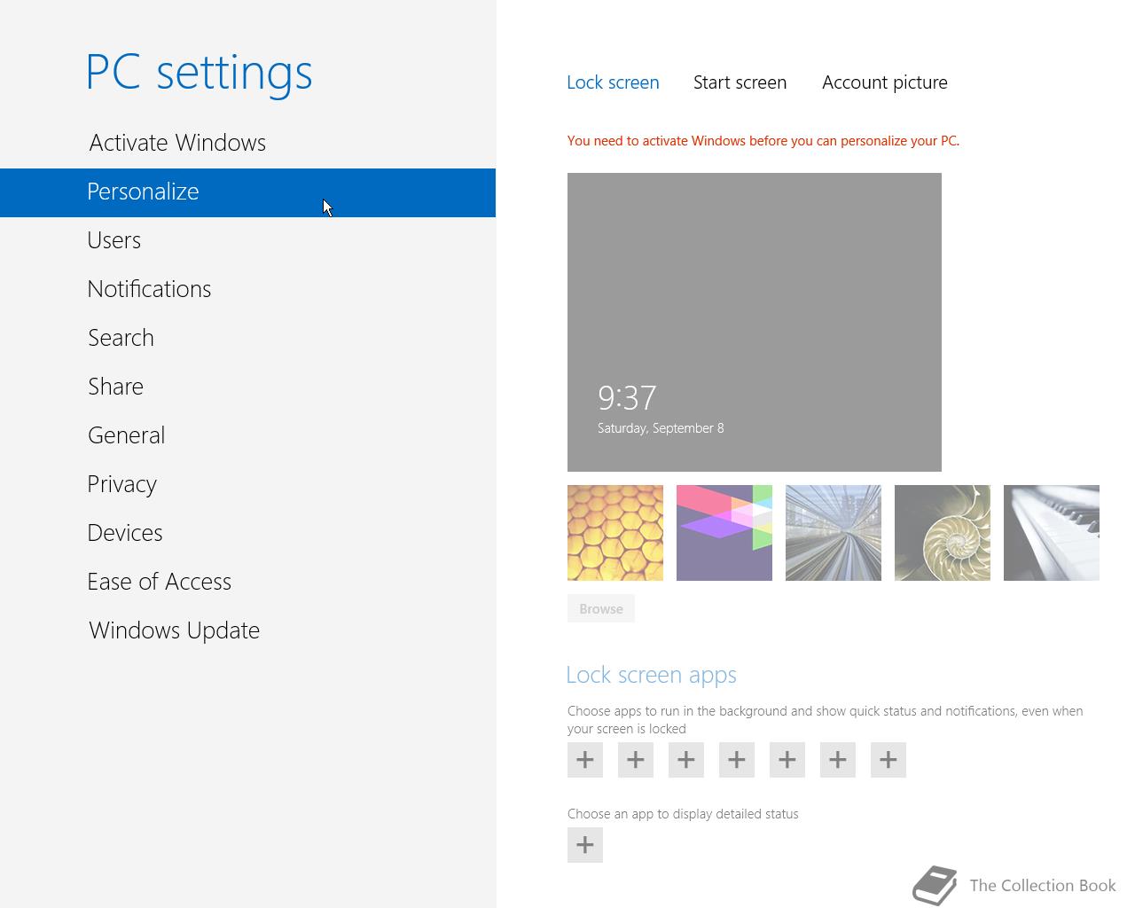Open Ease of Access settings

point(247,582)
